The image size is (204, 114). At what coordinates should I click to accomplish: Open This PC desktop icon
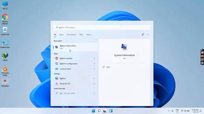5,5
